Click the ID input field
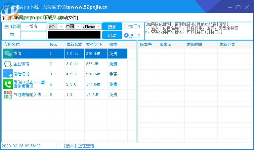Image resolution: width=254 pixels, height=150 pixels. [x=34, y=35]
